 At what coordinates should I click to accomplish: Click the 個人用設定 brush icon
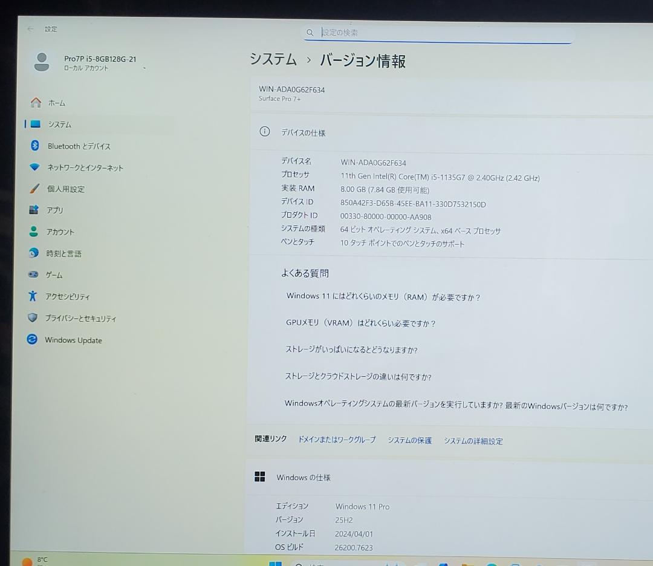(x=34, y=189)
